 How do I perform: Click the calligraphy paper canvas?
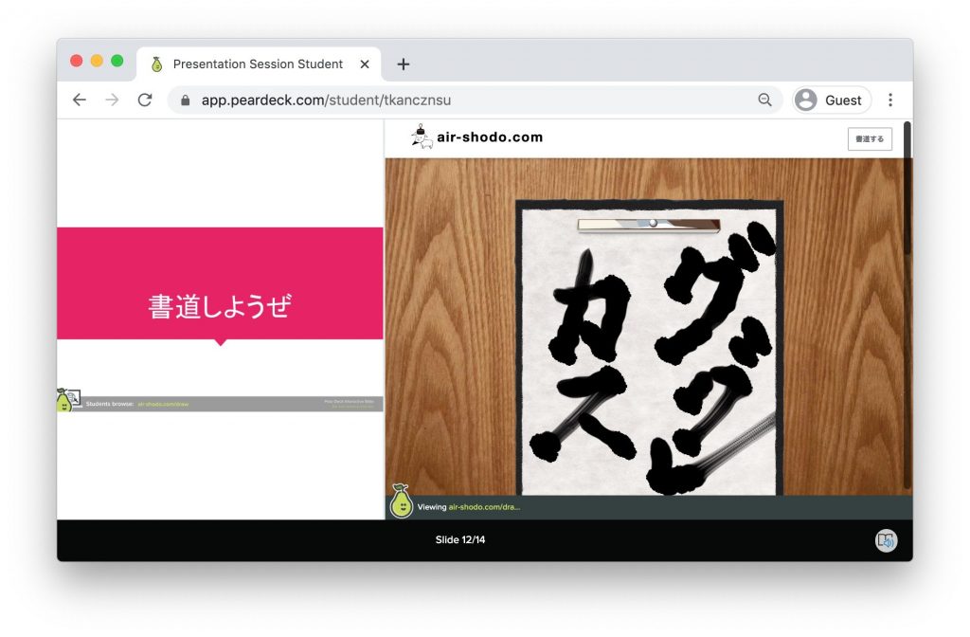click(650, 360)
